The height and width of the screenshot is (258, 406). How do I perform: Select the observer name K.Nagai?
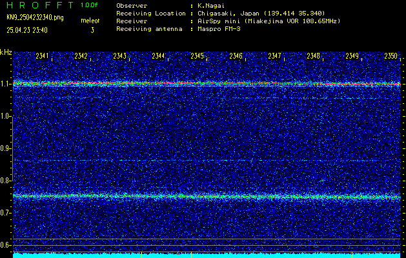(x=211, y=6)
